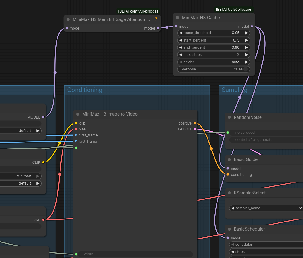303x258 pixels.
Task: Click the yellow reroute dot on CLIP wire
Action: pos(60,143)
